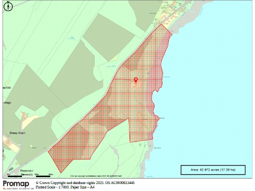Click the light blue sea area
Image resolution: width=255 pixels, height=191 pixels.
coord(208,83)
